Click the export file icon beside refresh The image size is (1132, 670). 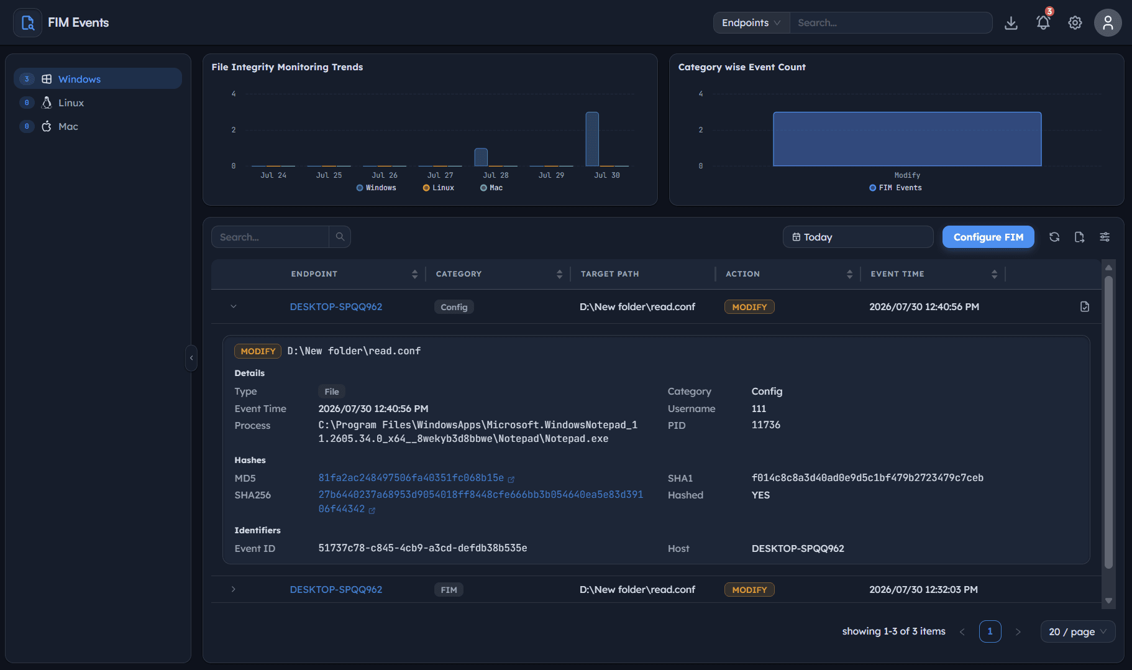(x=1079, y=237)
